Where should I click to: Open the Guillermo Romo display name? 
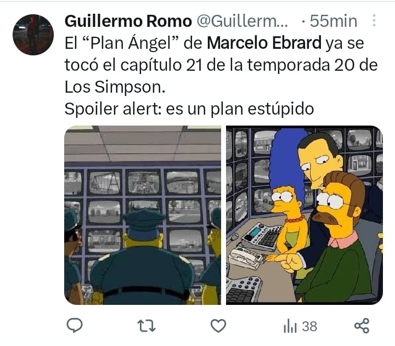coord(128,21)
